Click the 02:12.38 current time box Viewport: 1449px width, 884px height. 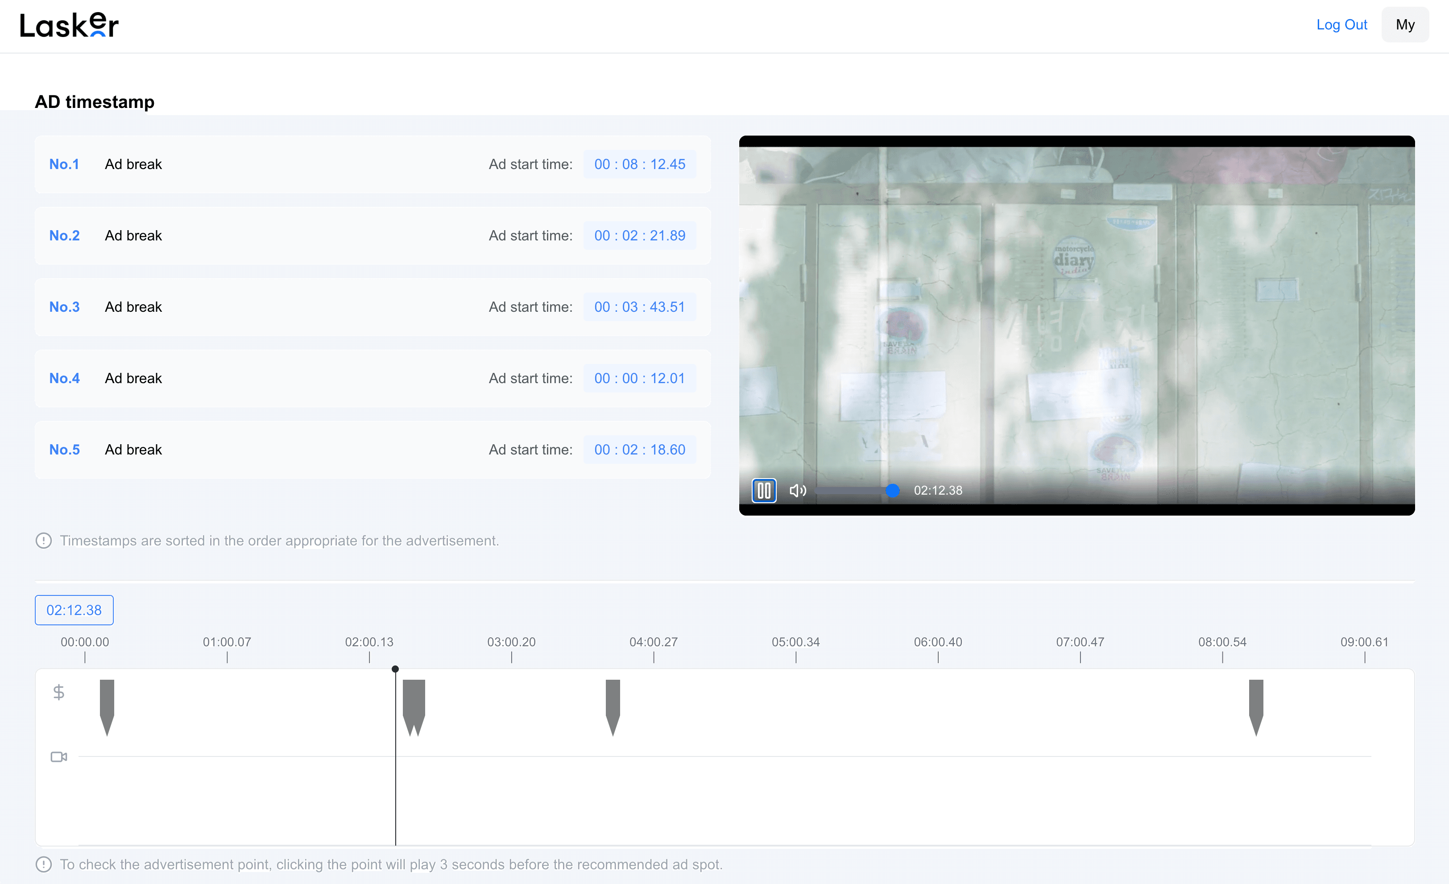pos(74,610)
